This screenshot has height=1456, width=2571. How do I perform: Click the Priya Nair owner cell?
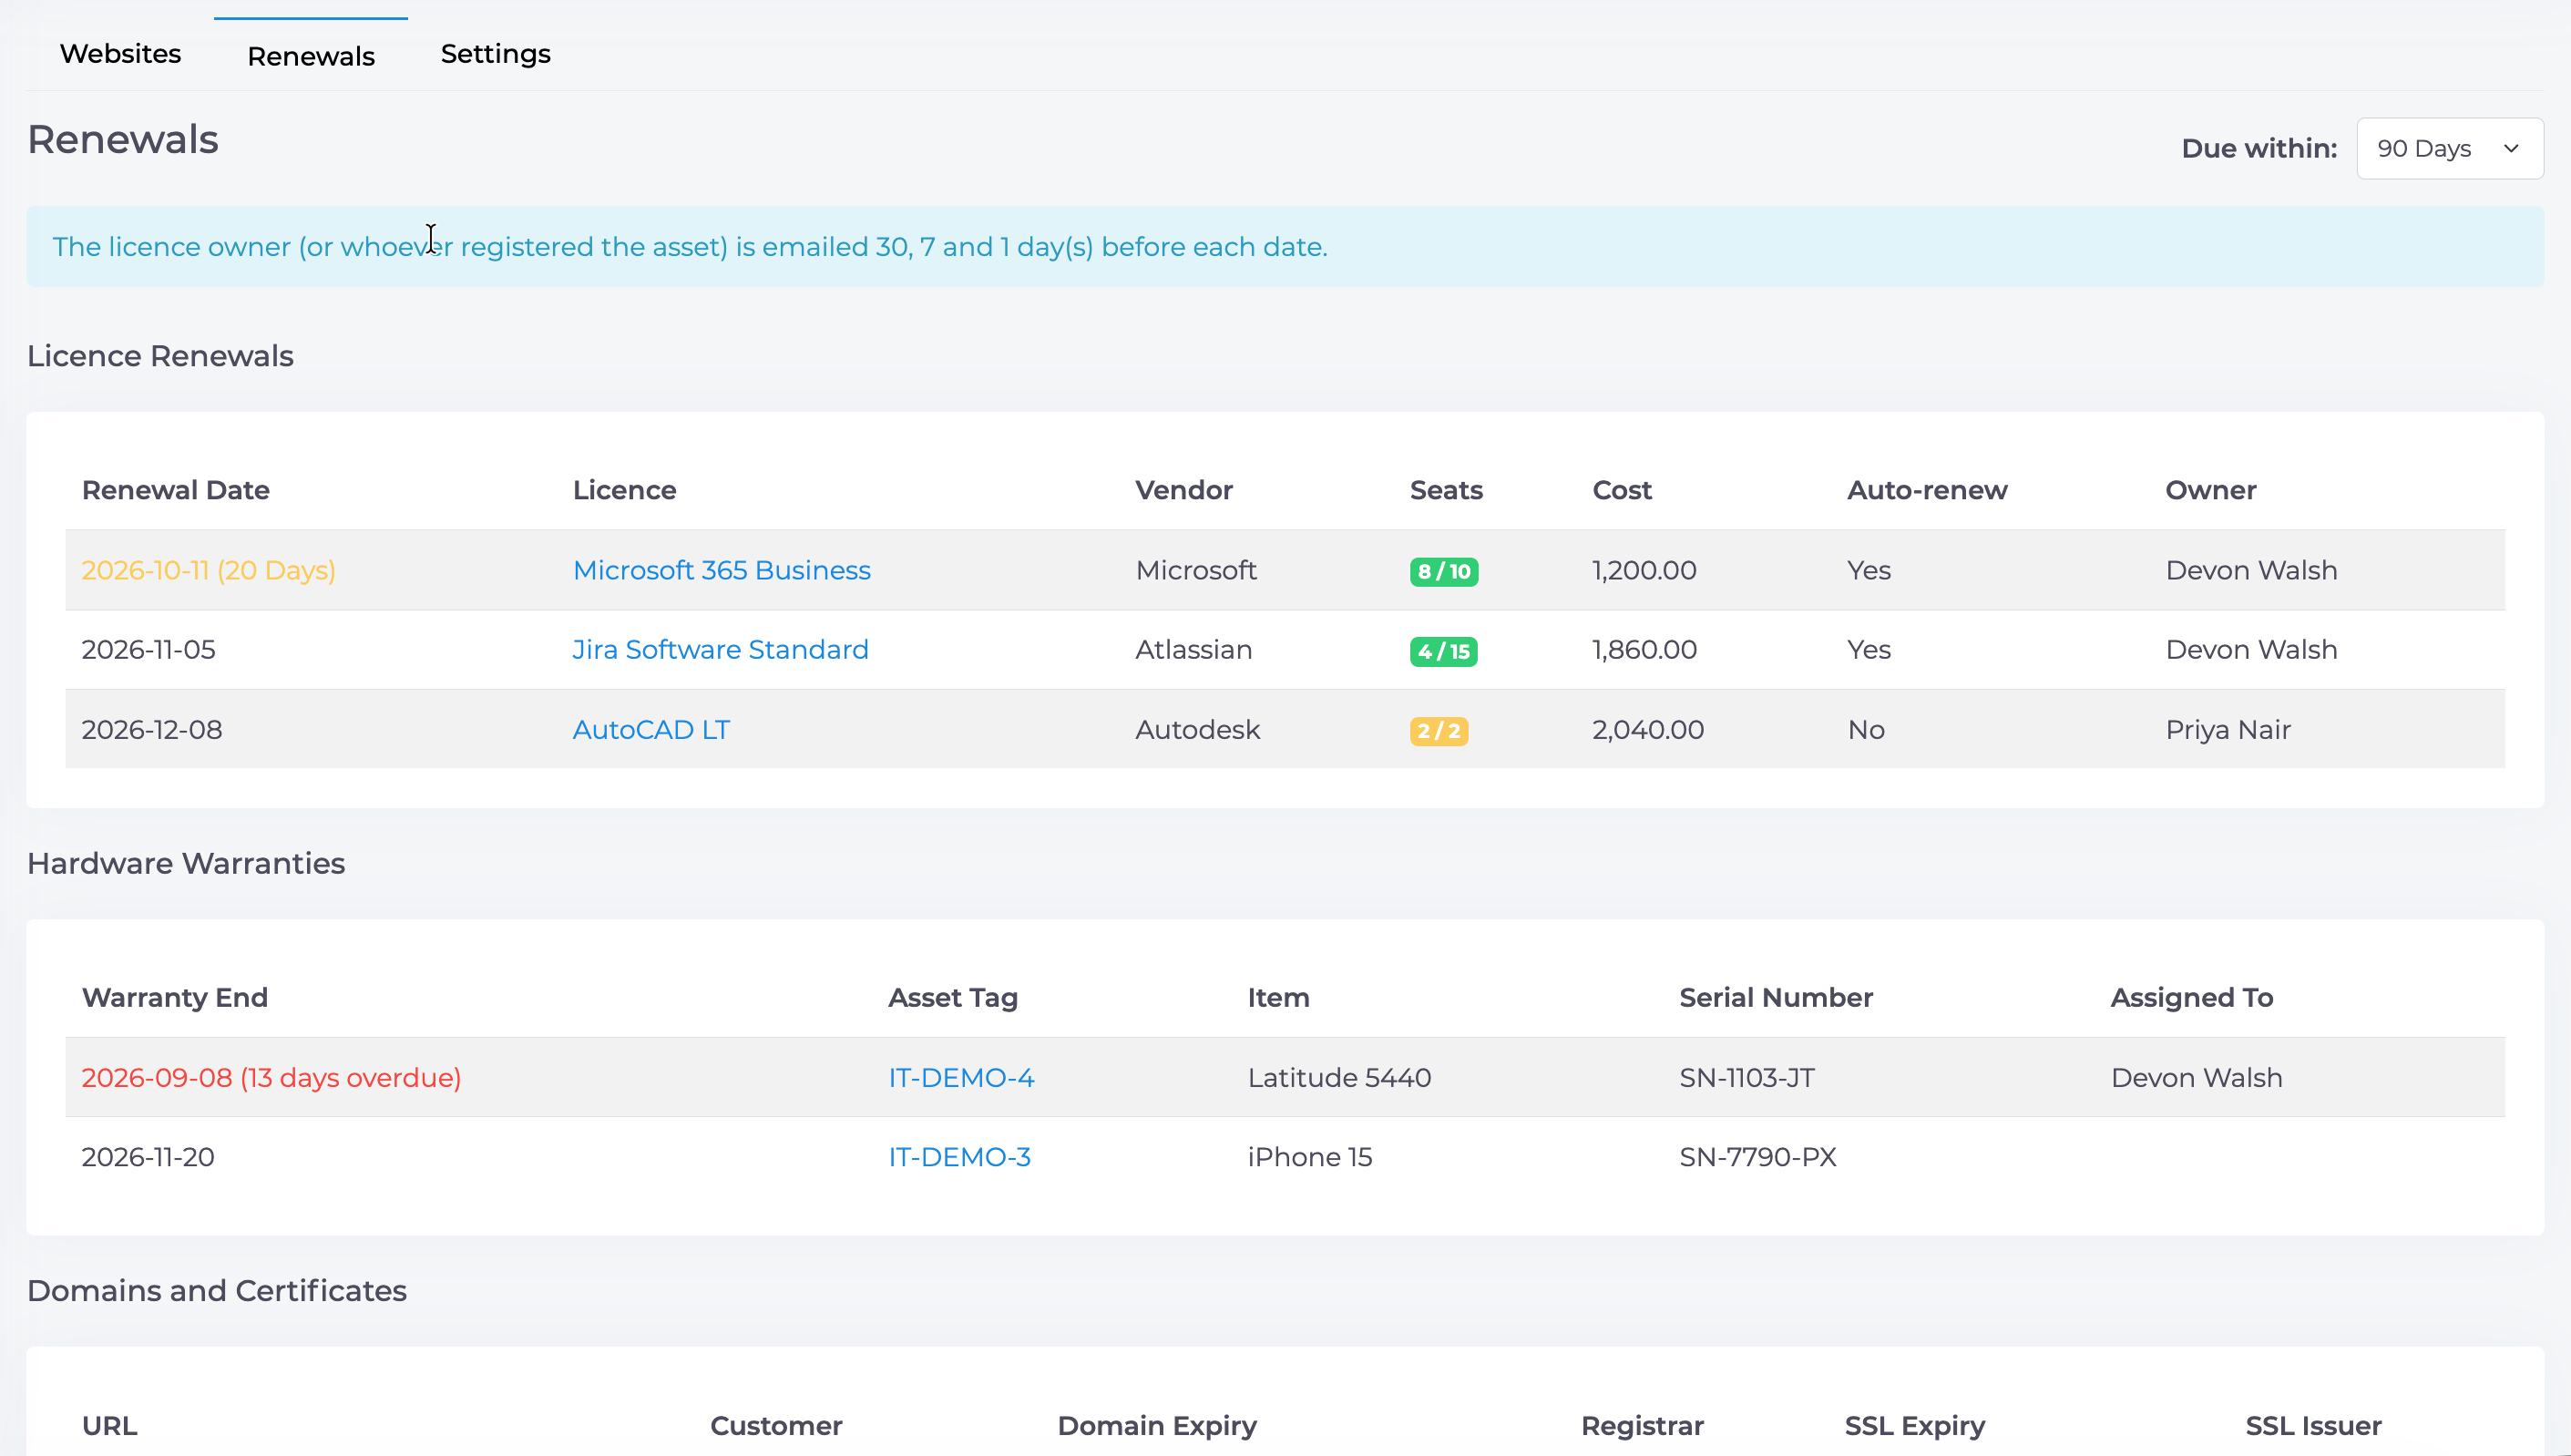pyautogui.click(x=2228, y=730)
